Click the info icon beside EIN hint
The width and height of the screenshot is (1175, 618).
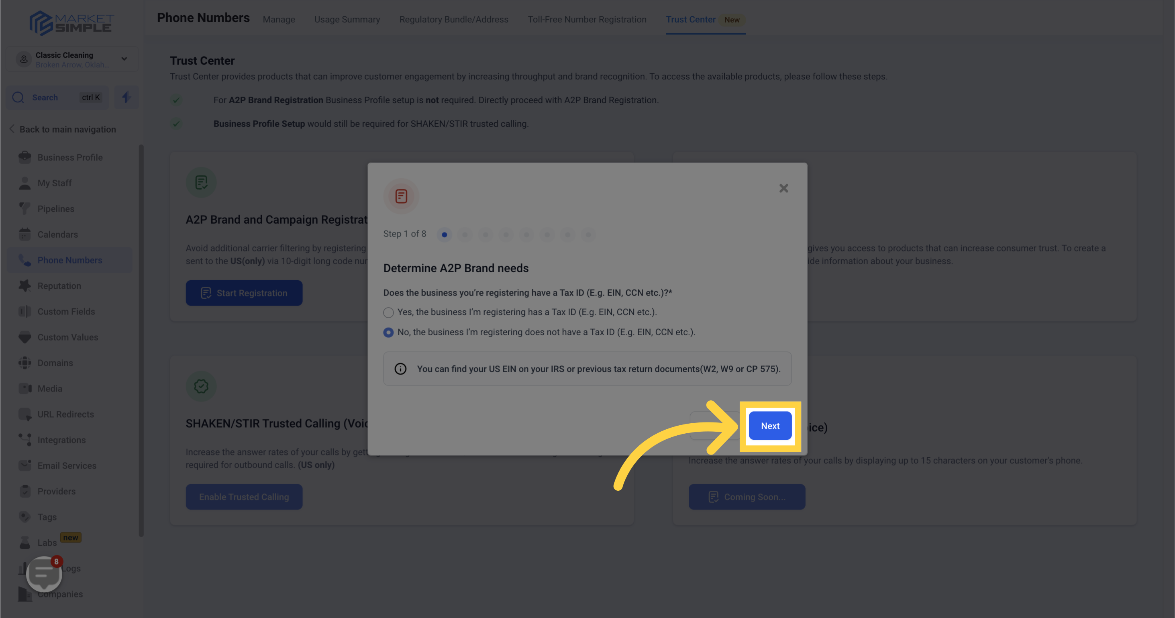click(x=400, y=369)
